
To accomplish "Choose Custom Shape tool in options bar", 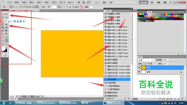I will click(43, 7).
